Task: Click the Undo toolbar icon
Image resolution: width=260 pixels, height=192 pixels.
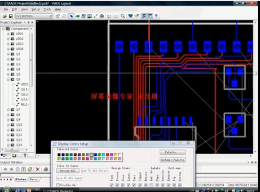Action: tap(109, 16)
